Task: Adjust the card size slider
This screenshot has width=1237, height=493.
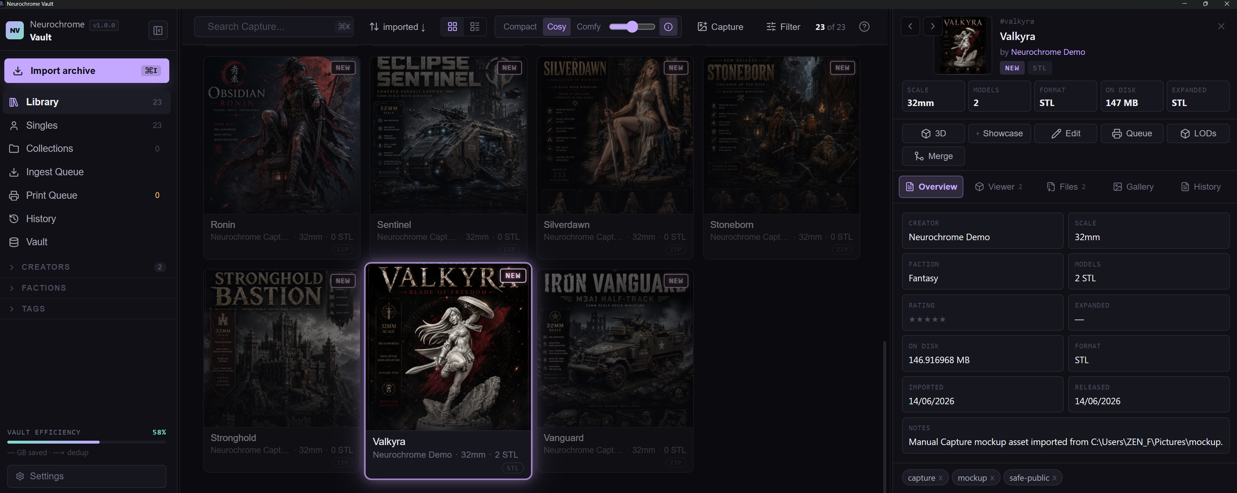Action: point(632,27)
